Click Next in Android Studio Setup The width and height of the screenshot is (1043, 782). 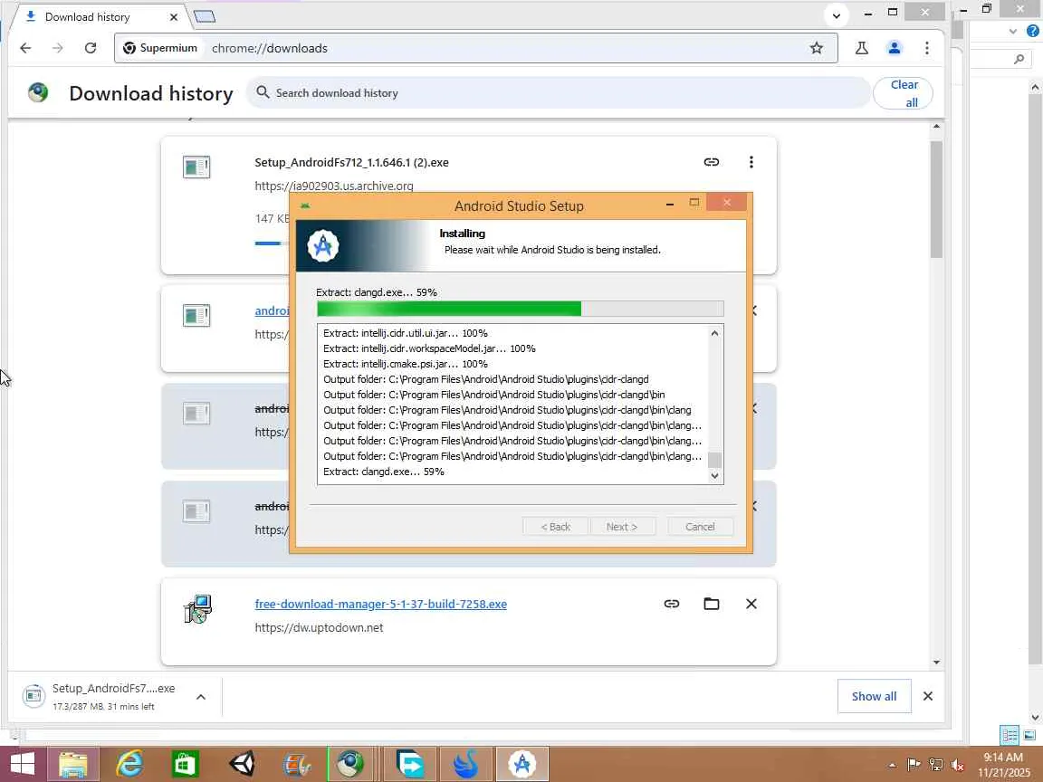[622, 527]
